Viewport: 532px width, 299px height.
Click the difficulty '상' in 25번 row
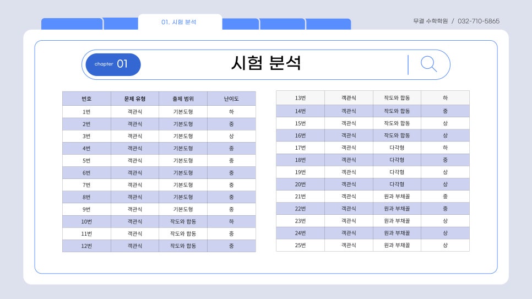445,246
